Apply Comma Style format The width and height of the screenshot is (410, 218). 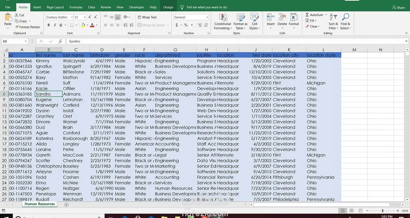pyautogui.click(x=191, y=25)
